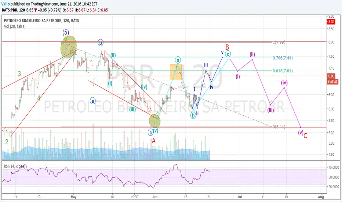Click the Aug label on time axis
This screenshot has width=342, height=202.
click(x=321, y=197)
